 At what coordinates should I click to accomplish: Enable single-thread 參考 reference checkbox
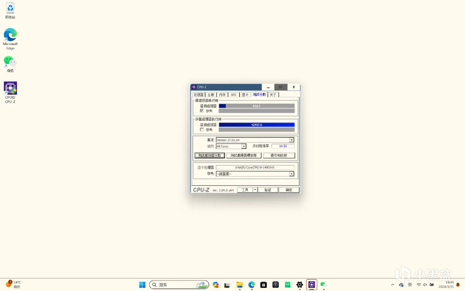(202, 111)
